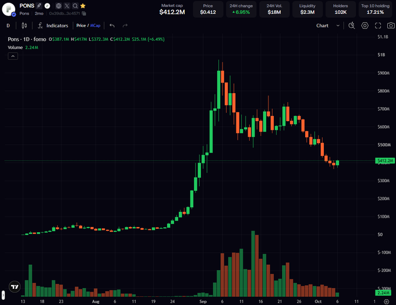Open the X (Twitter) icon link

click(67, 6)
